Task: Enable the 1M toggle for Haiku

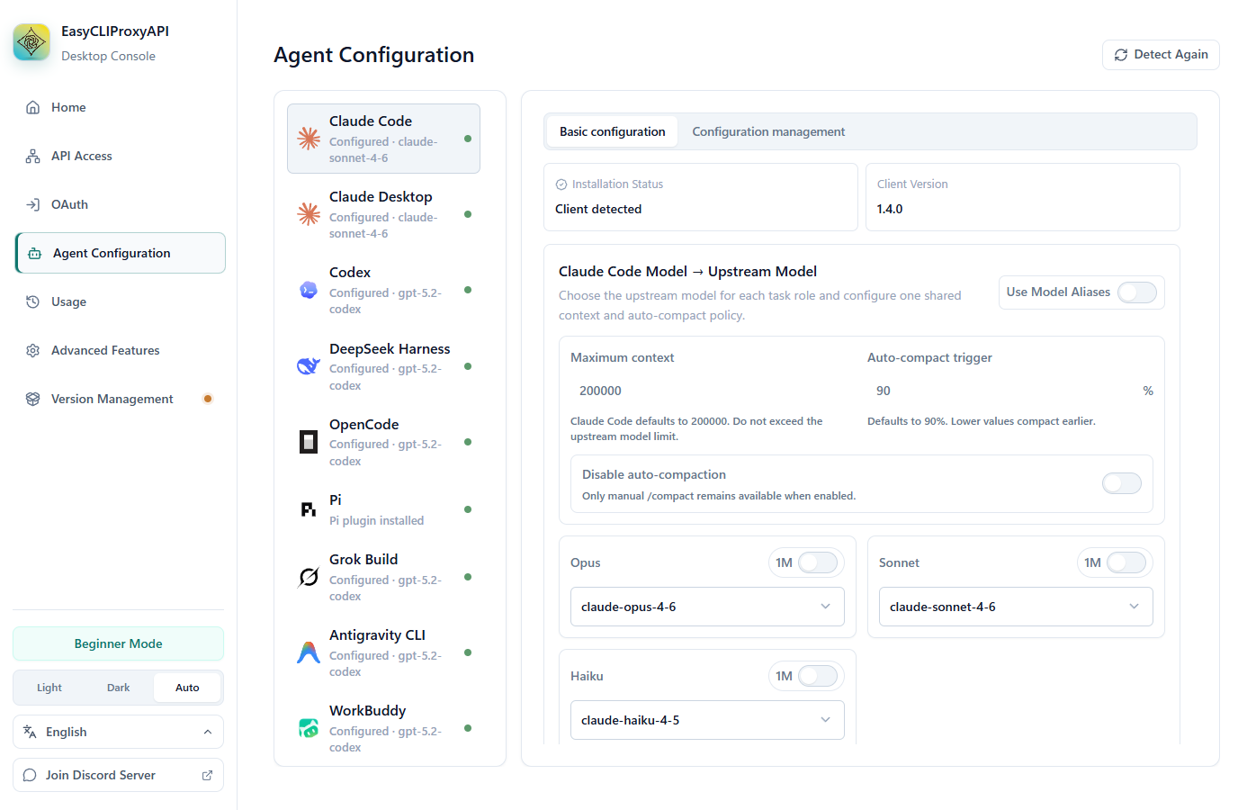Action: pyautogui.click(x=818, y=676)
